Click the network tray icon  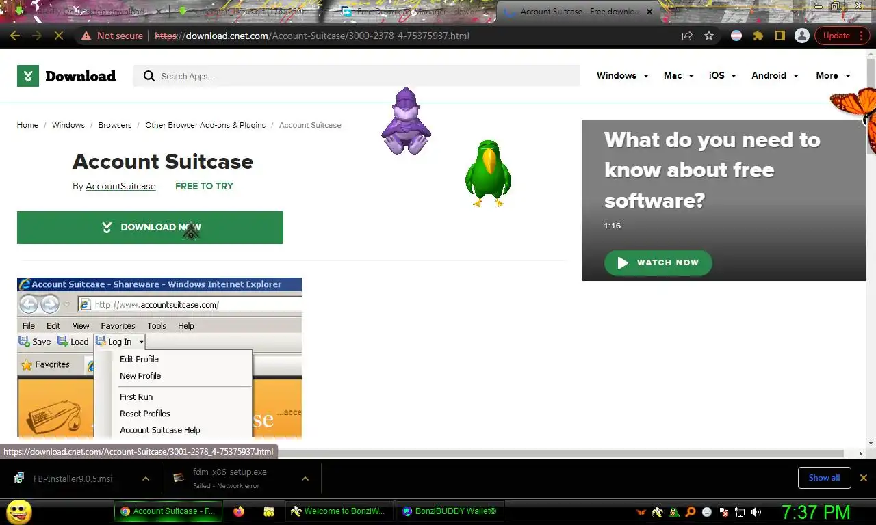[x=740, y=512]
